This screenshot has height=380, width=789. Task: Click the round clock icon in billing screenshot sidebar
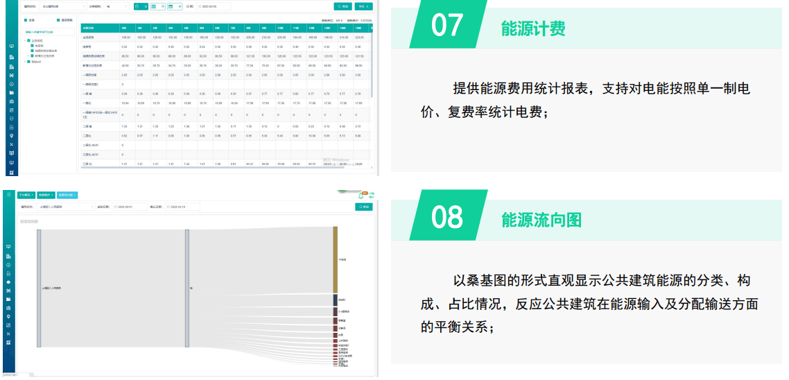click(x=12, y=84)
